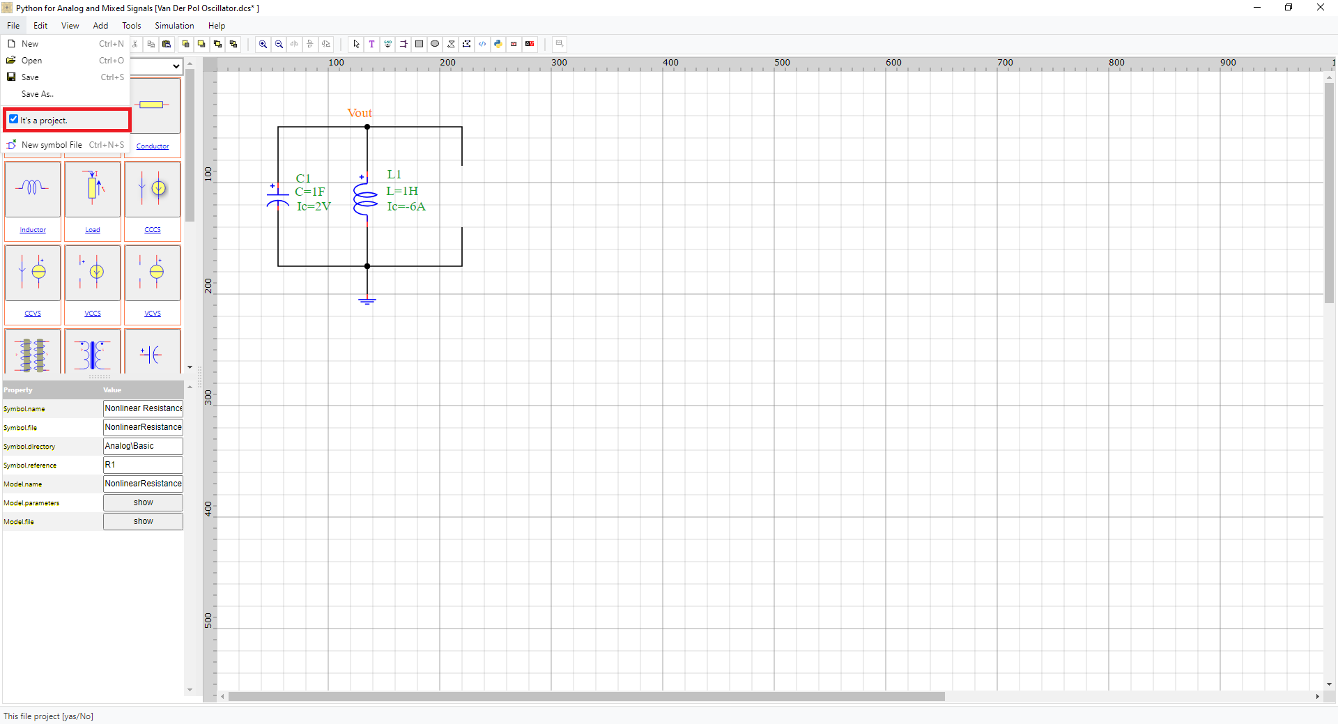This screenshot has height=724, width=1338.
Task: Click the Cut scissors icon
Action: [135, 44]
